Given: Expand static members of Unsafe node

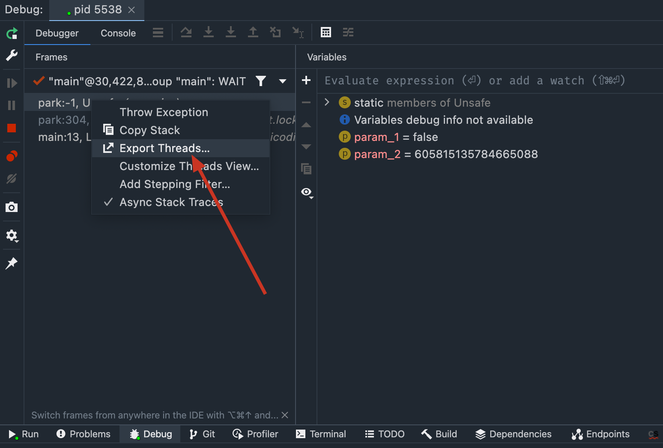Looking at the screenshot, I should click(327, 102).
